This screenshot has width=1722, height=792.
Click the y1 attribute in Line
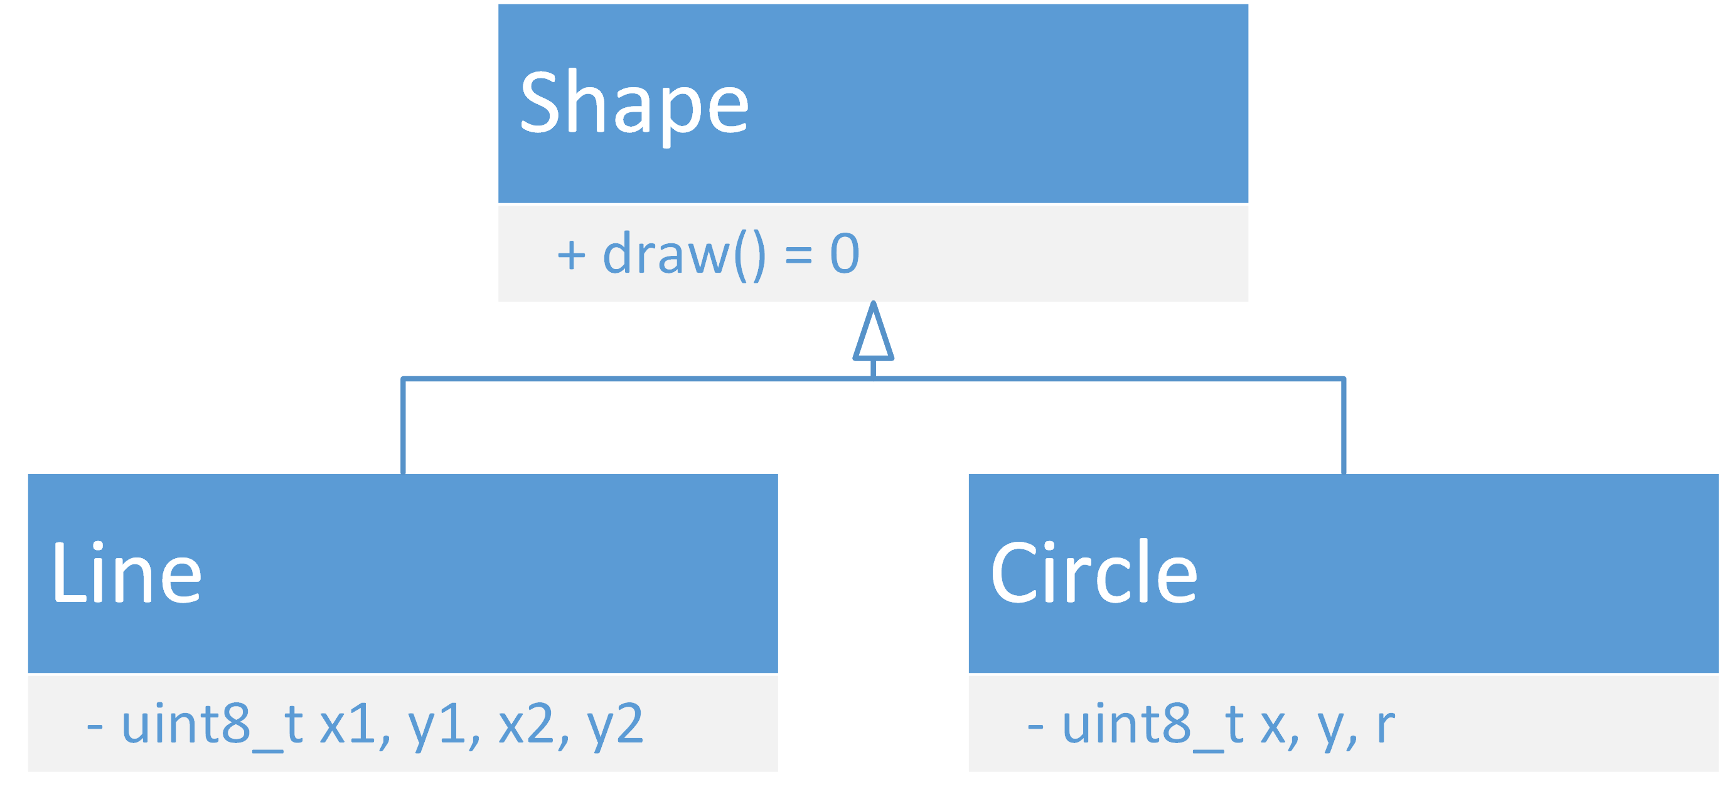coord(437,726)
